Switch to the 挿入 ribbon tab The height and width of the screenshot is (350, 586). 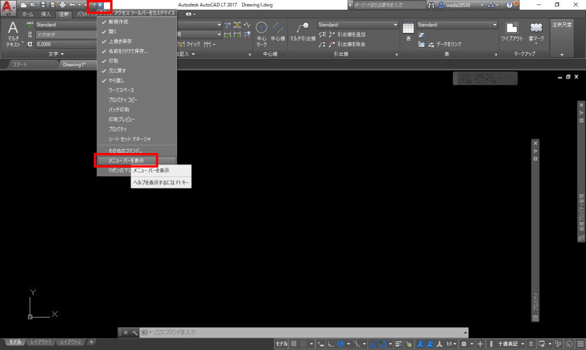pos(46,14)
